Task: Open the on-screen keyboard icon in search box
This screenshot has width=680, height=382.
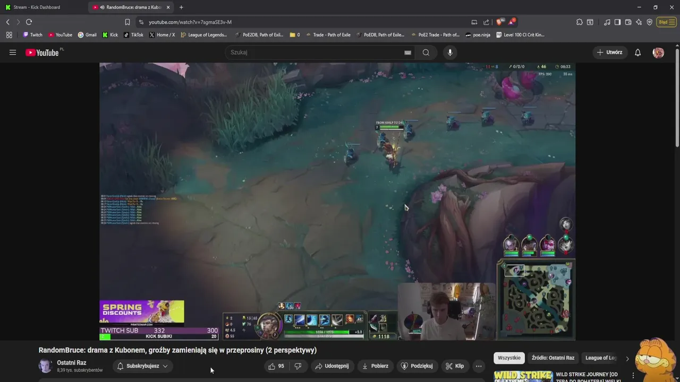Action: tap(407, 53)
